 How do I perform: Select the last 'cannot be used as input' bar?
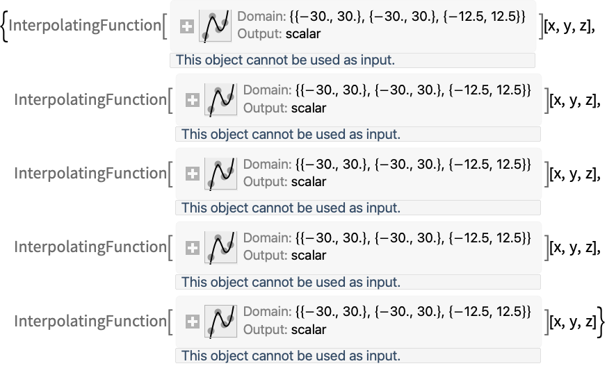[x=358, y=356]
